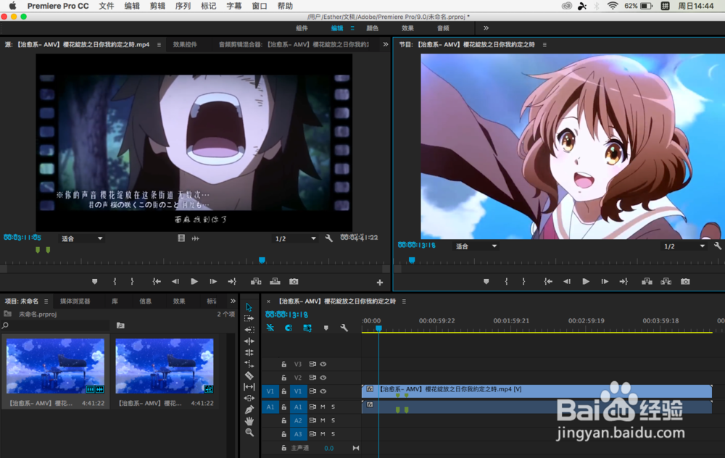Select the Hand tool
Screen dimensions: 725x458
pyautogui.click(x=249, y=421)
